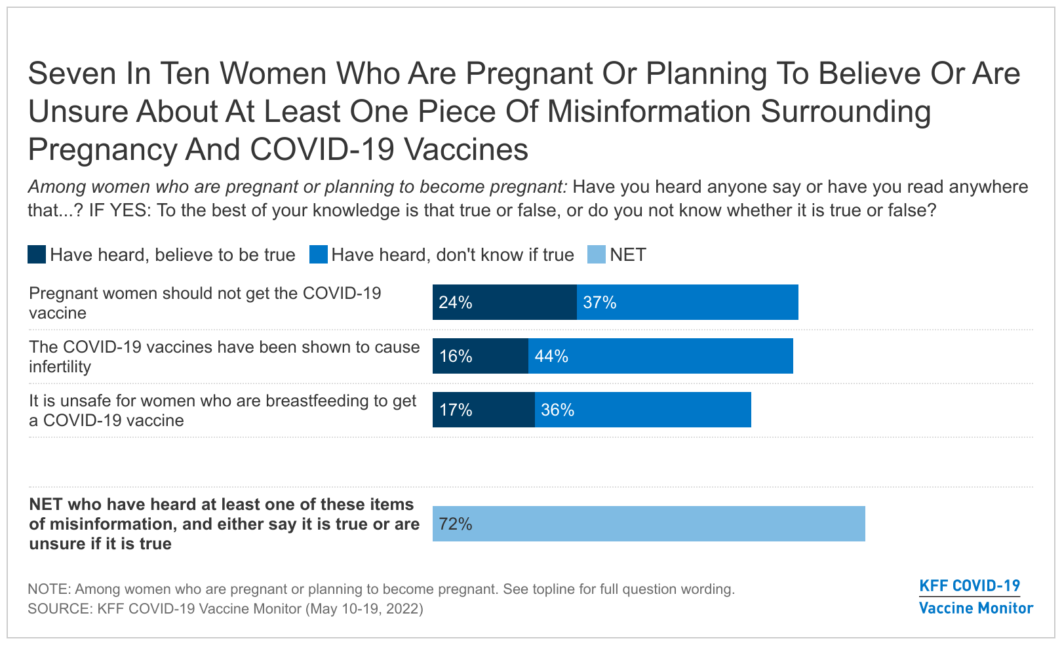Click the SOURCE line at the bottom
Screen dimensions: 1062x645
(x=226, y=609)
